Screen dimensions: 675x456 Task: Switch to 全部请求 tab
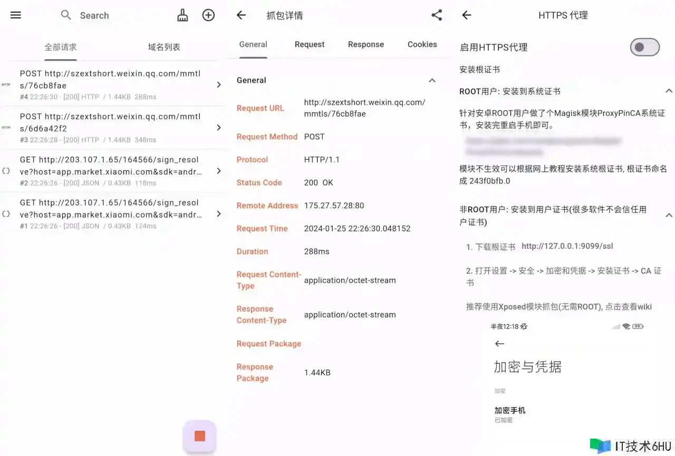pyautogui.click(x=61, y=47)
